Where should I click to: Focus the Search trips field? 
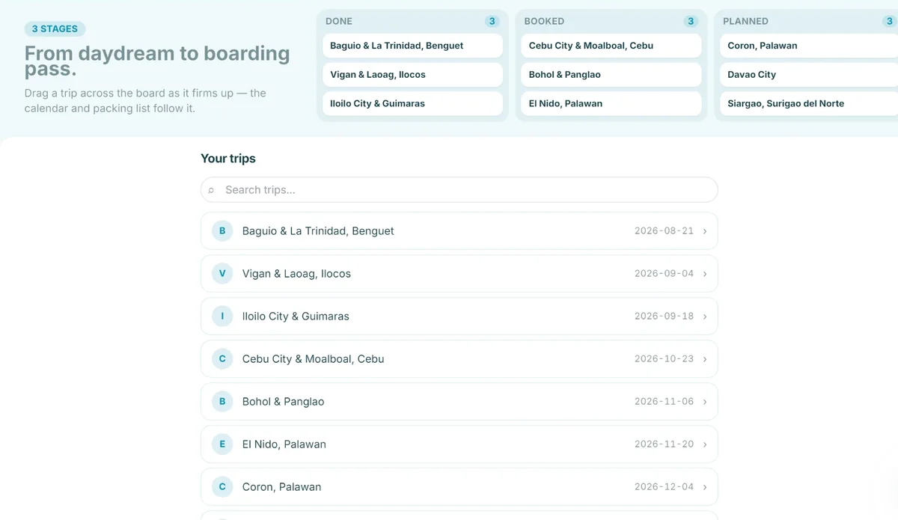pyautogui.click(x=459, y=190)
